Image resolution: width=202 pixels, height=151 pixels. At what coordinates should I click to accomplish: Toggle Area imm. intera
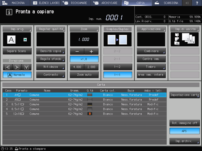pyautogui.click(x=151, y=75)
